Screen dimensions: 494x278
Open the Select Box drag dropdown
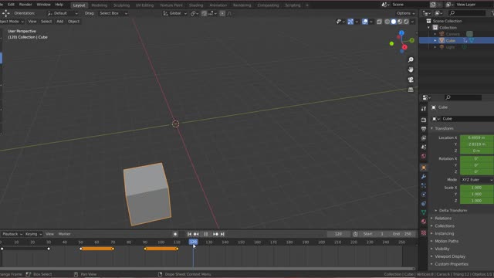point(113,13)
